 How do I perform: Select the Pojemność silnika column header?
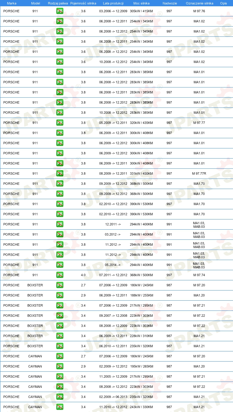pyautogui.click(x=83, y=3)
